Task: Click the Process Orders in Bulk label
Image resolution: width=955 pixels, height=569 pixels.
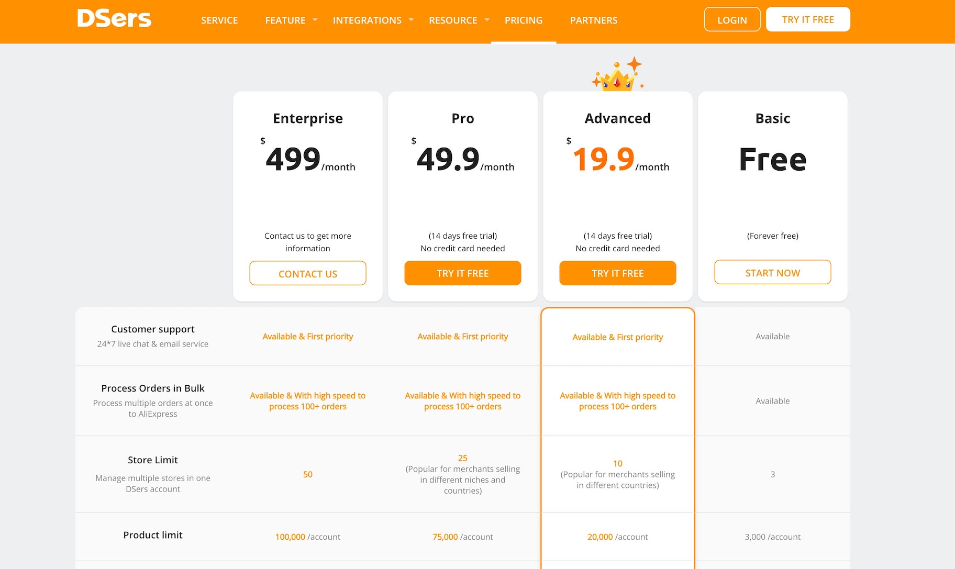Action: coord(153,388)
